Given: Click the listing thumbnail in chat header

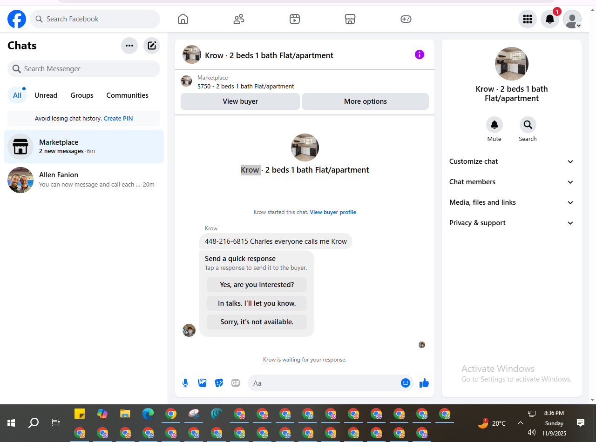Looking at the screenshot, I should [192, 54].
